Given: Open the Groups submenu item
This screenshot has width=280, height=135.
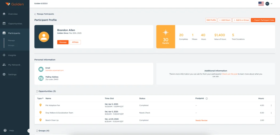Looking at the screenshot, I should click(x=11, y=46).
